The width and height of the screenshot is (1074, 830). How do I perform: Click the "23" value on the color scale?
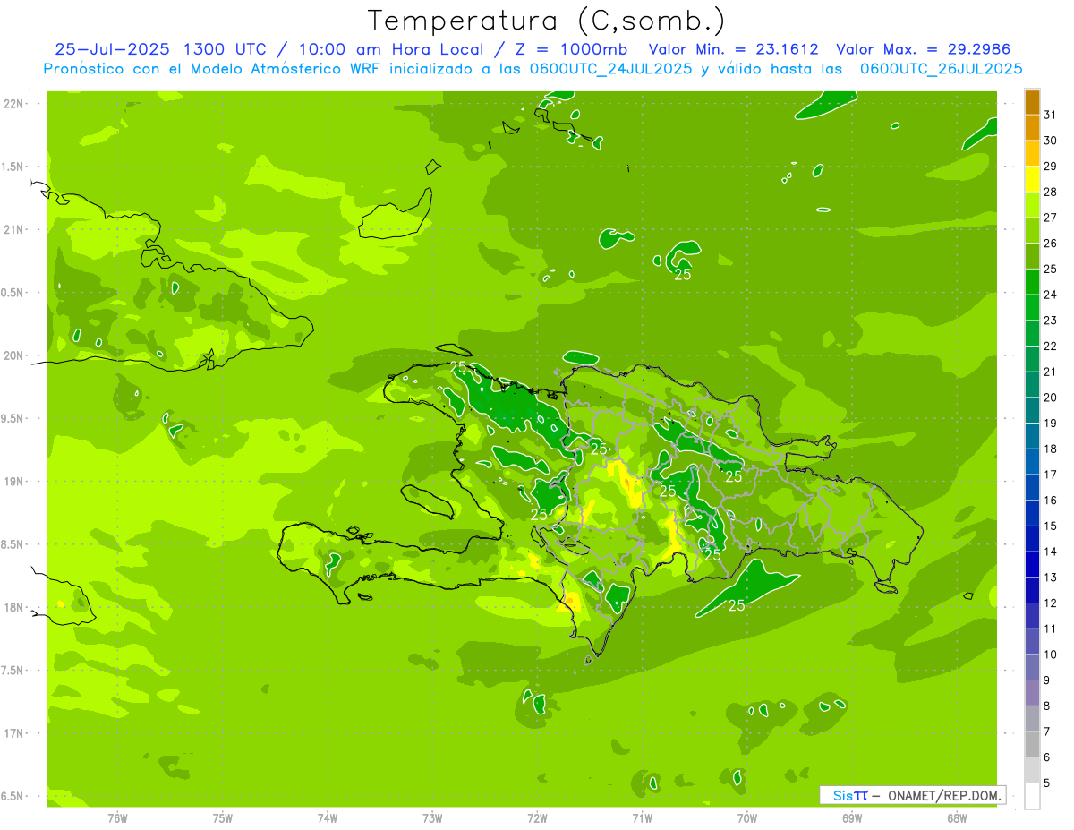1051,321
